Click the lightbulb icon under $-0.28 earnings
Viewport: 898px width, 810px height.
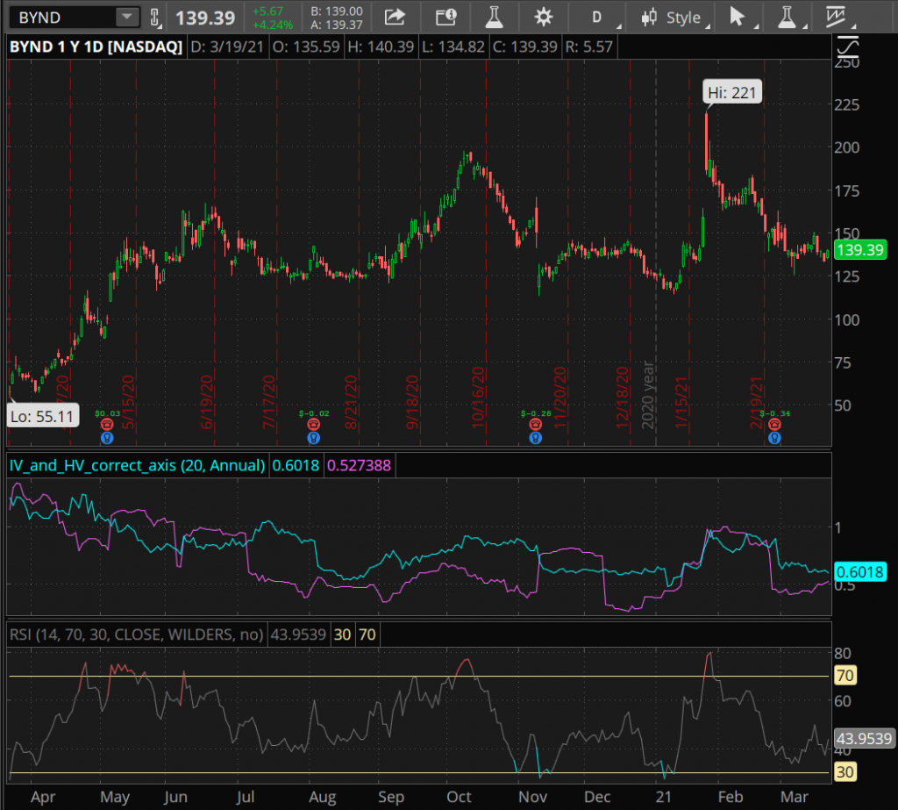[536, 438]
